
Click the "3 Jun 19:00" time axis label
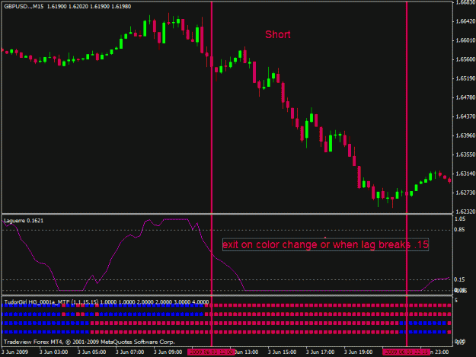[x=358, y=352]
